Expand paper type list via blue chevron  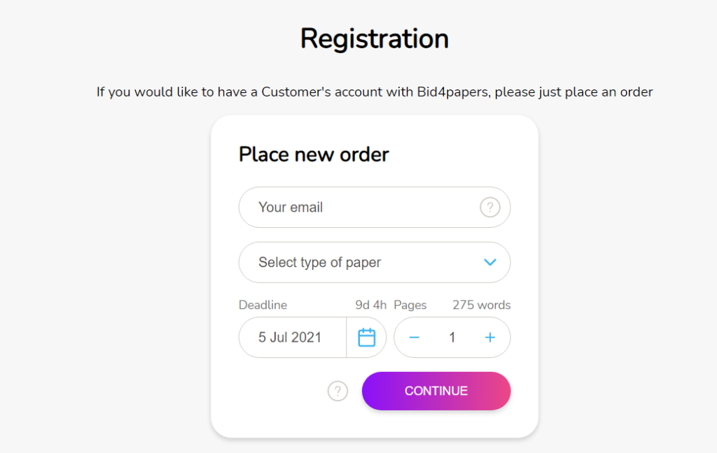click(x=489, y=262)
